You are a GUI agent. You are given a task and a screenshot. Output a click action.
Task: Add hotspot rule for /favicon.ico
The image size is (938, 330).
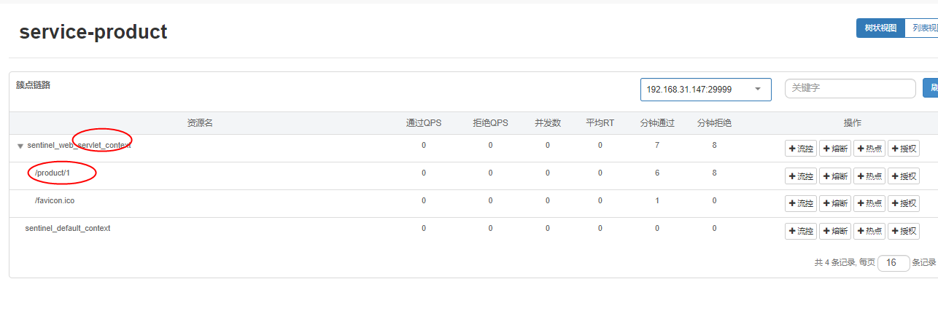[869, 203]
